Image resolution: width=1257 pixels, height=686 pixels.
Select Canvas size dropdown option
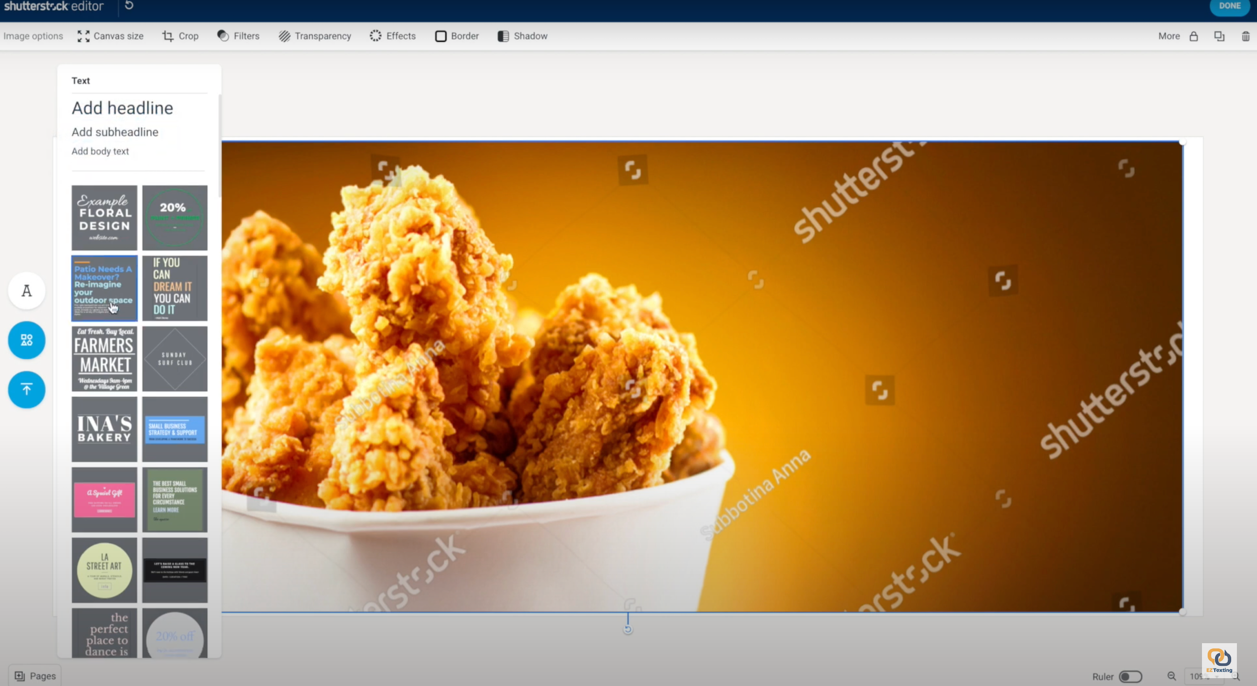pyautogui.click(x=110, y=36)
